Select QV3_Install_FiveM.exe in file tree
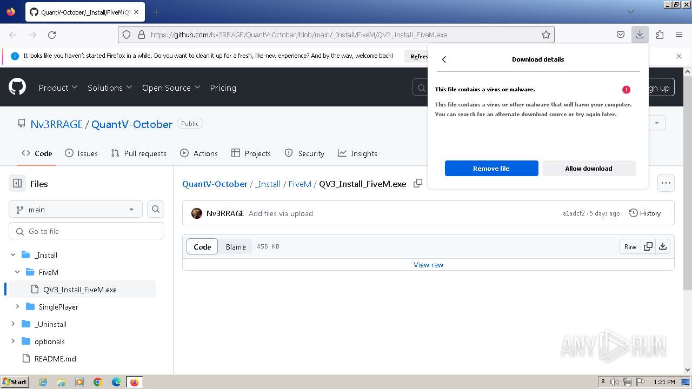The height and width of the screenshot is (389, 692). click(82, 290)
